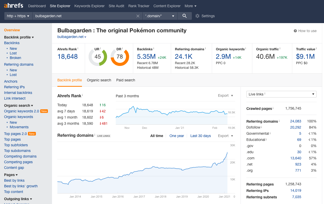Switch to the Organic search tab
Screen dimensions: 324x204
point(99,80)
